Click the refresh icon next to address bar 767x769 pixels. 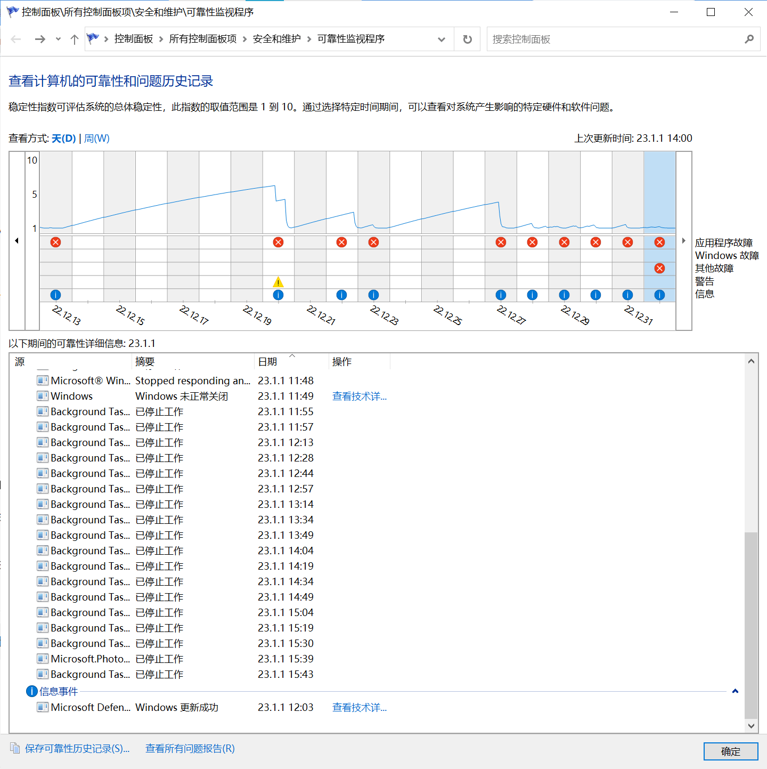click(467, 39)
